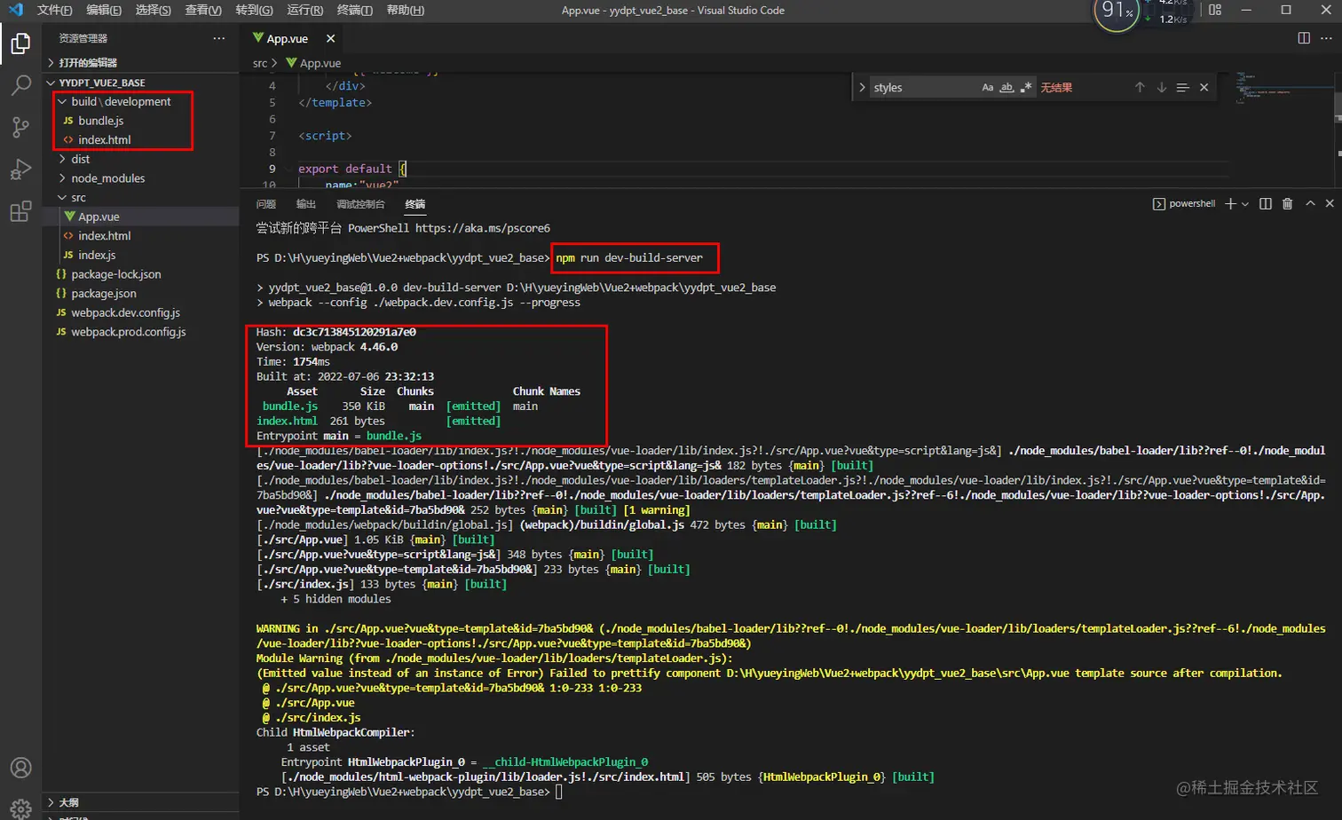Click the src breadcrumb segment

tap(260, 63)
